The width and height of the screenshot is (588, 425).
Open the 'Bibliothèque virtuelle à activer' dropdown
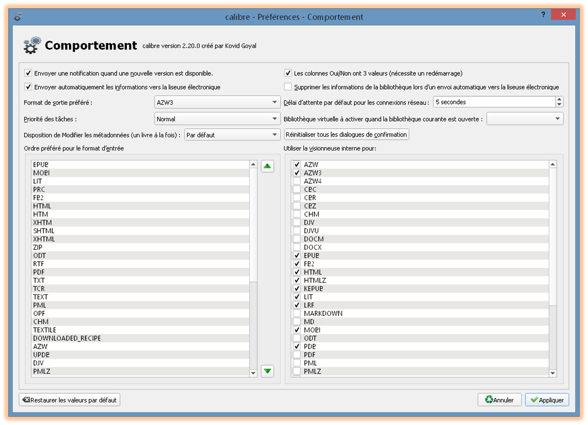pyautogui.click(x=525, y=119)
